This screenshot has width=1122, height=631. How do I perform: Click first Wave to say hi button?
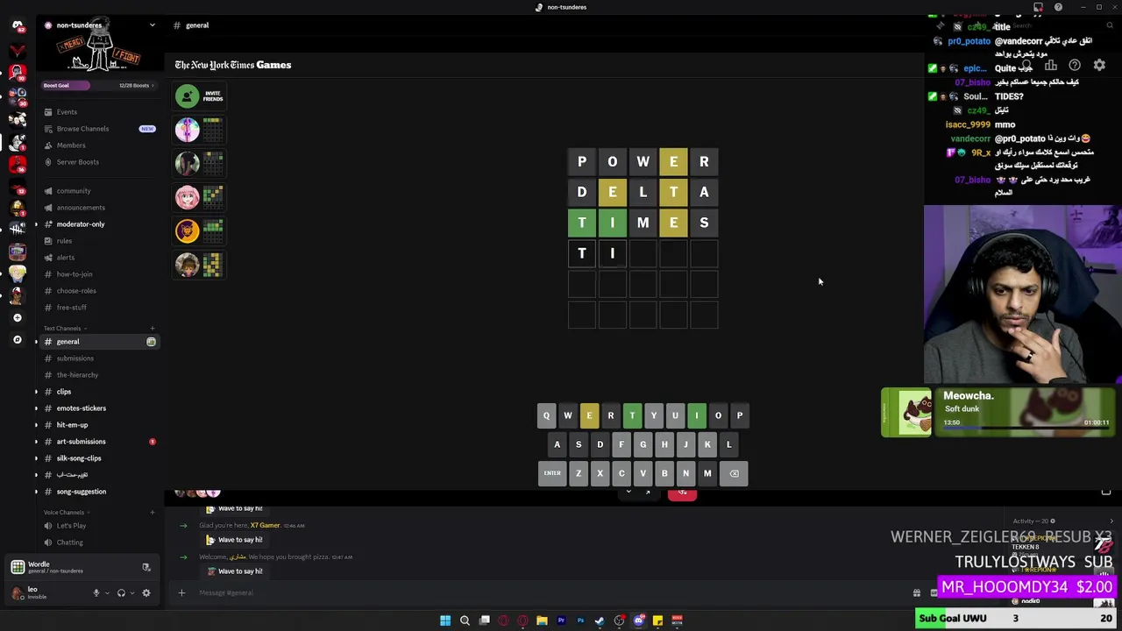click(234, 508)
